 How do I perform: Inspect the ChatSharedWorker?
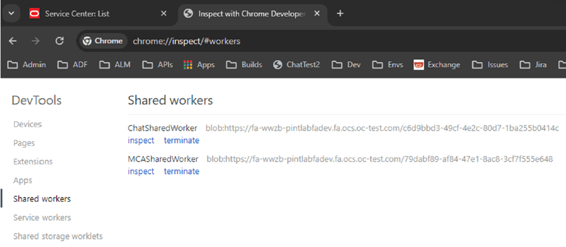coord(141,140)
